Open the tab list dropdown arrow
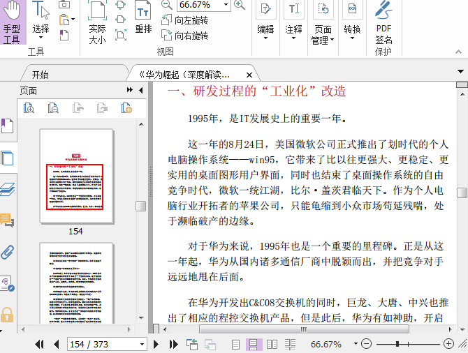Viewport: 468px width, 353px height. point(460,72)
